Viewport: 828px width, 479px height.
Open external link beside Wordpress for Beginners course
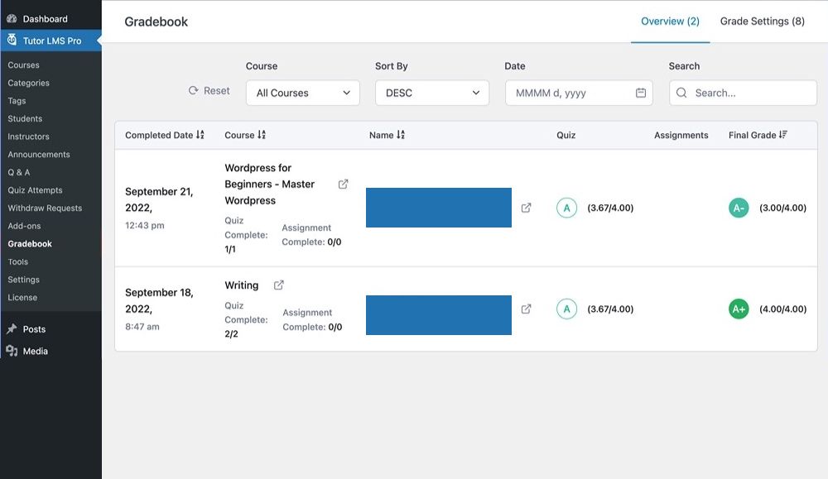point(344,184)
